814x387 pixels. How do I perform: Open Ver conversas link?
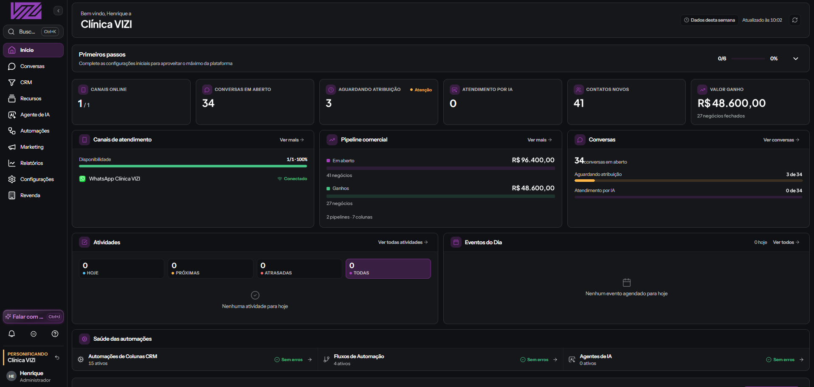(781, 140)
